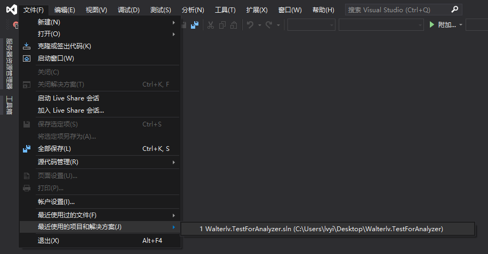The height and width of the screenshot is (254, 488).
Task: Click the search magnifier icon
Action: [455, 10]
